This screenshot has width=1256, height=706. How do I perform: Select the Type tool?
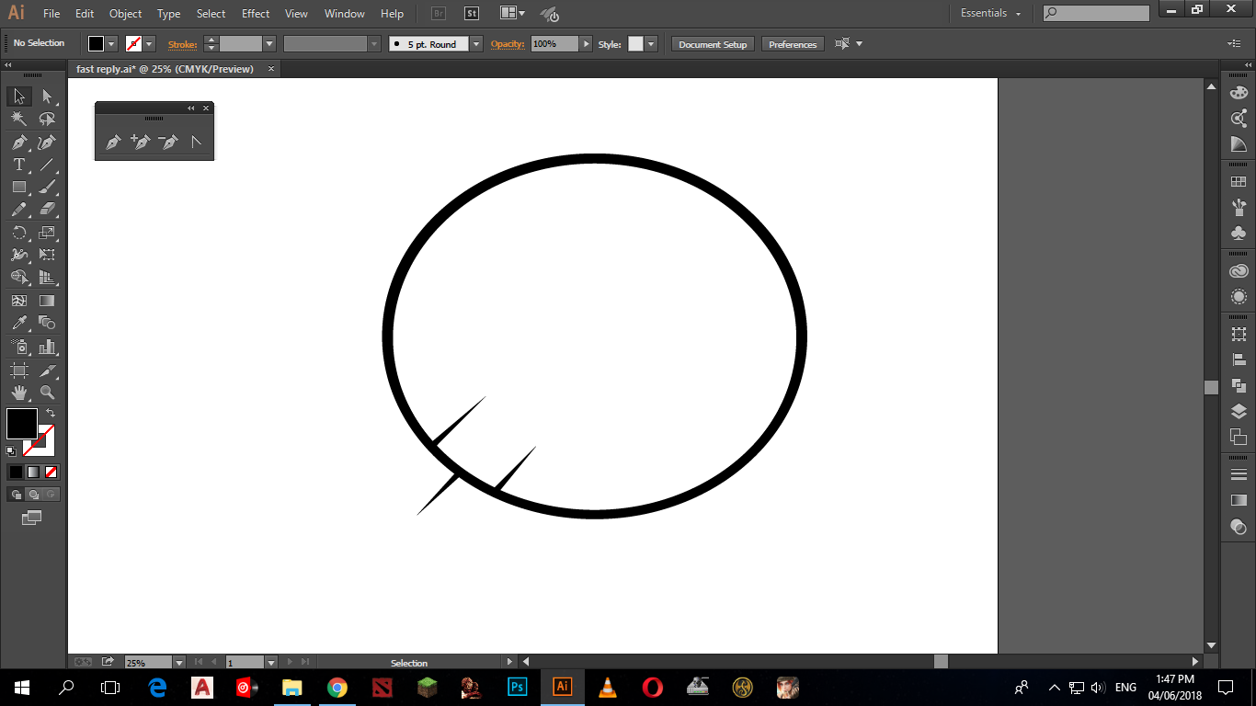click(18, 165)
